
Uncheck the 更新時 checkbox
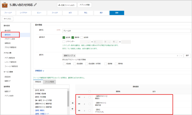tap(73, 37)
